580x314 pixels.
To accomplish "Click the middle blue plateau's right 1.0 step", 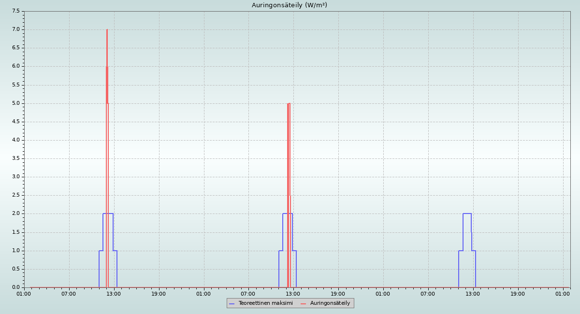I will click(x=294, y=251).
